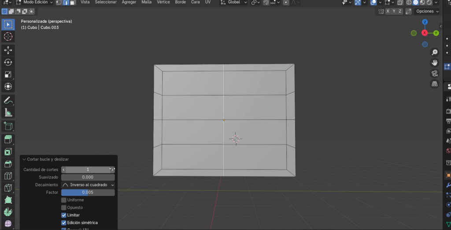Switch to face select mode
Screen dimensions: 451x230
(73, 2)
